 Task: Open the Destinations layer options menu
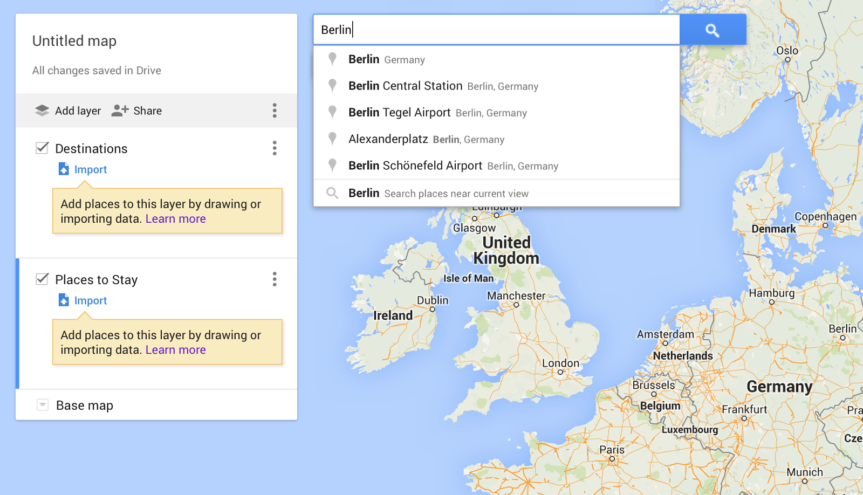275,148
